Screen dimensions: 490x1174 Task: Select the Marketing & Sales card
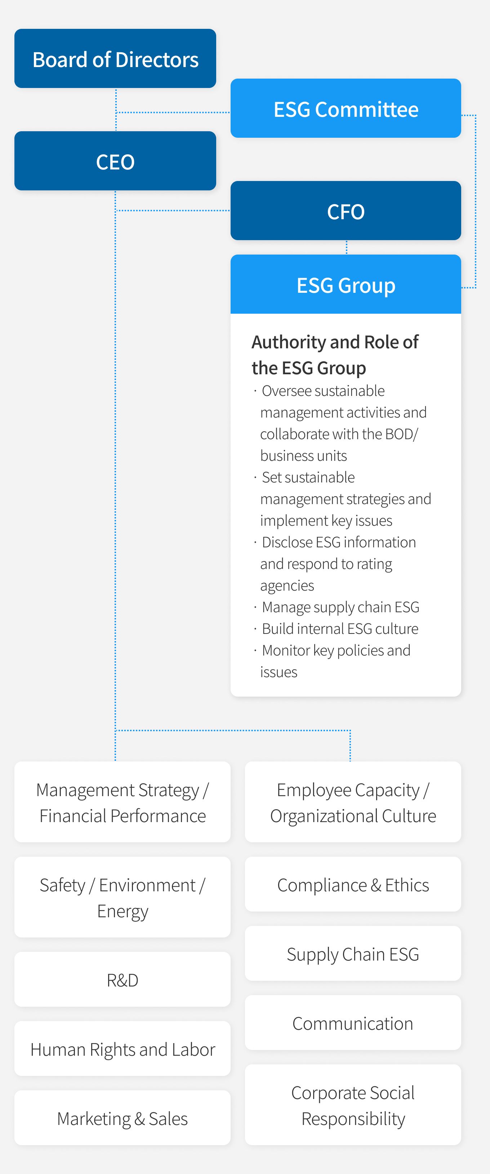click(x=122, y=1118)
